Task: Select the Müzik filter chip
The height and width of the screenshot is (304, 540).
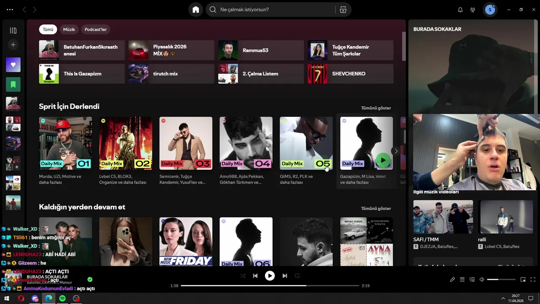Action: (69, 30)
